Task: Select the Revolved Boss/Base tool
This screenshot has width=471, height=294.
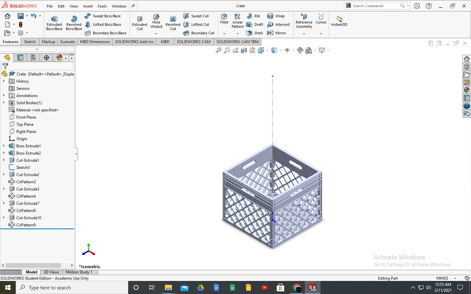Action: (x=74, y=23)
